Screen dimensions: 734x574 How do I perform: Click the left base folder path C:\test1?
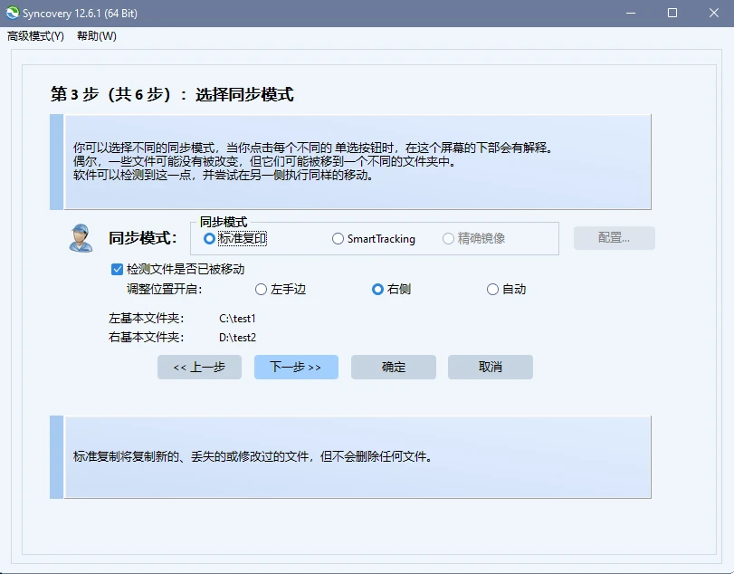coord(237,319)
